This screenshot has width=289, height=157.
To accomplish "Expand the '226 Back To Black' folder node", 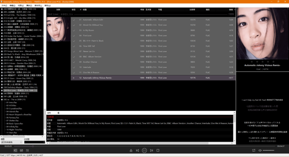I will point(2,54).
